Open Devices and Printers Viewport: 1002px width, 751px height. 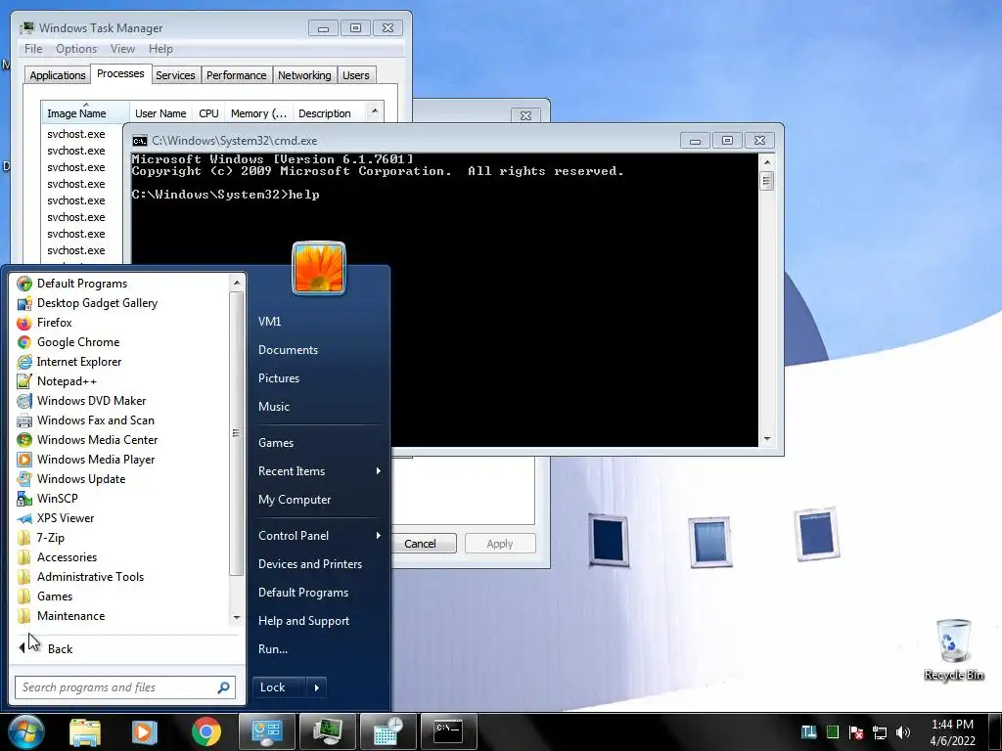310,564
